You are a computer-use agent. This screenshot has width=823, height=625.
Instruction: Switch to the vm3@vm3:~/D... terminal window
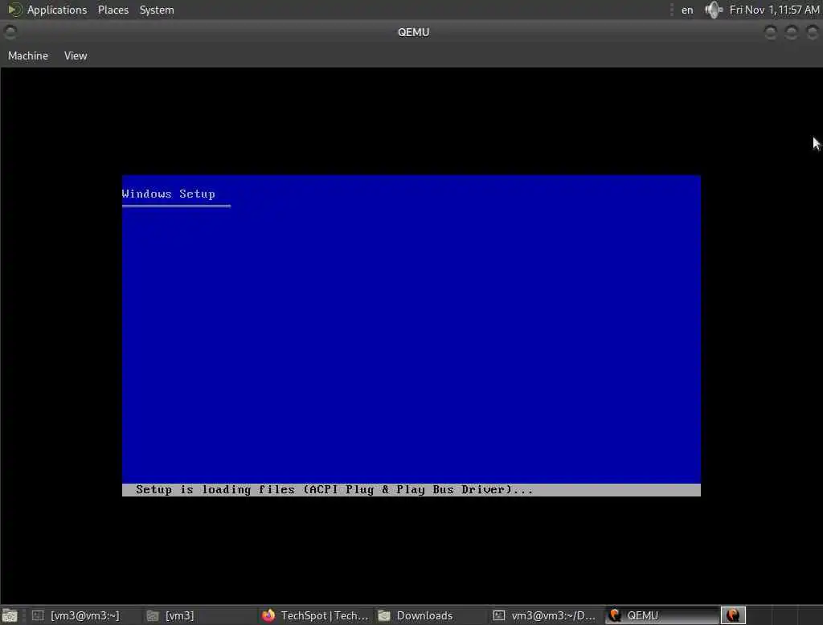pos(544,615)
